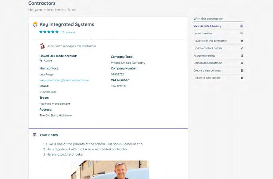Viewport: 273px width, 179px height.
Task: Select Assign ownership
Action: point(204,56)
